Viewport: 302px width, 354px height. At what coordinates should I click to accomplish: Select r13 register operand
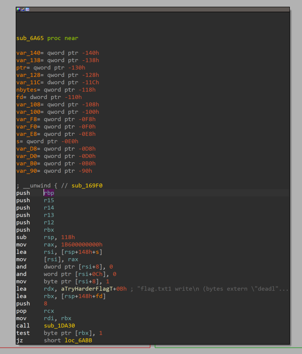(x=49, y=215)
